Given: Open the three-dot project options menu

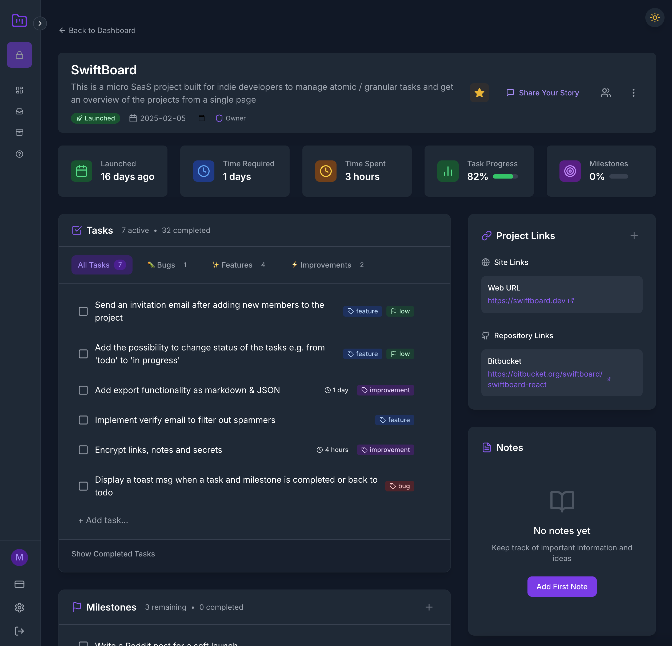Looking at the screenshot, I should click(633, 92).
